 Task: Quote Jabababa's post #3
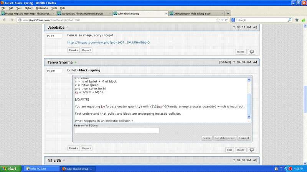[241, 52]
